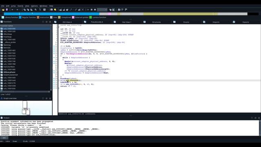The image size is (261, 147).
Task: Open the Jump menu
Action: click(13, 6)
